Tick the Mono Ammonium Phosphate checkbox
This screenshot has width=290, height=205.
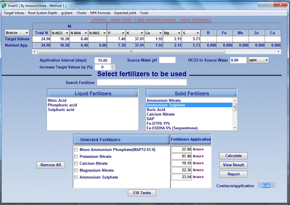(76, 150)
